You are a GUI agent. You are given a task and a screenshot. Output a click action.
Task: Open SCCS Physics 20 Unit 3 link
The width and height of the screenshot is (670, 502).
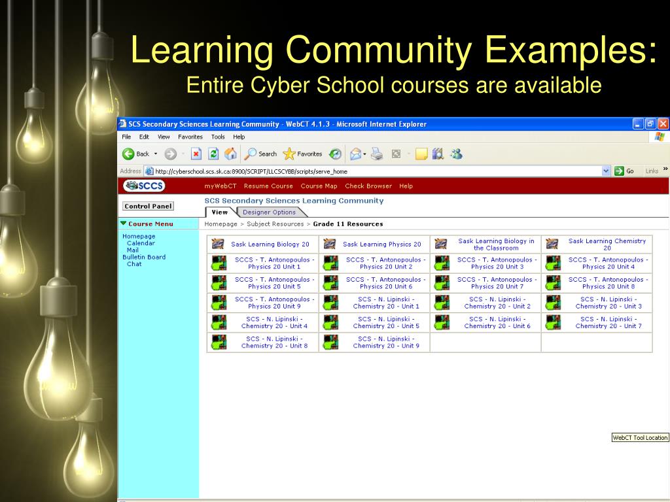pyautogui.click(x=497, y=263)
